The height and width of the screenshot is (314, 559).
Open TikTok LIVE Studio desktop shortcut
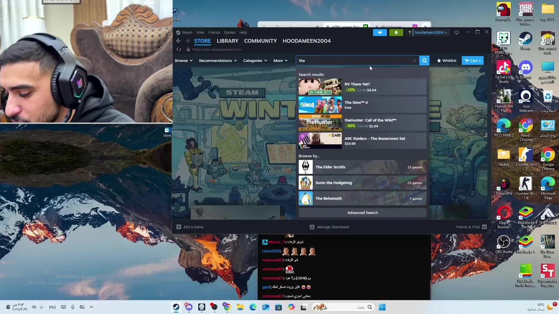(504, 72)
